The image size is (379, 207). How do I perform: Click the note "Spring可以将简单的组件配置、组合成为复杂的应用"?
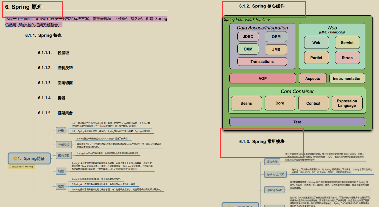pyautogui.click(x=96, y=179)
